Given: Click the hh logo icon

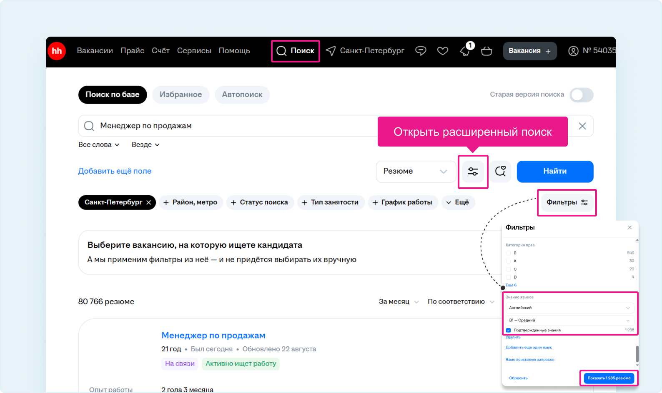Looking at the screenshot, I should click(57, 51).
